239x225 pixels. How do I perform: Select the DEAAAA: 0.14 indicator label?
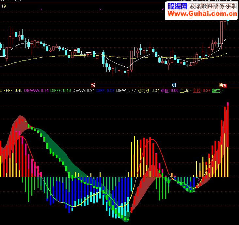37,91
